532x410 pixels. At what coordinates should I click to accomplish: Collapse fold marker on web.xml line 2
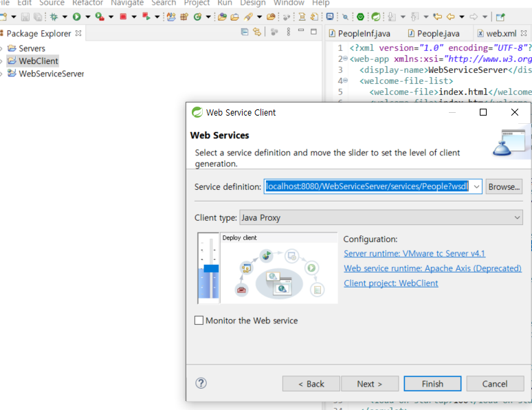(x=346, y=58)
